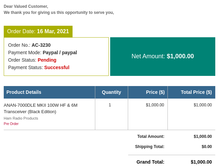
Task: Click the red Pending order status
Action: point(47,60)
